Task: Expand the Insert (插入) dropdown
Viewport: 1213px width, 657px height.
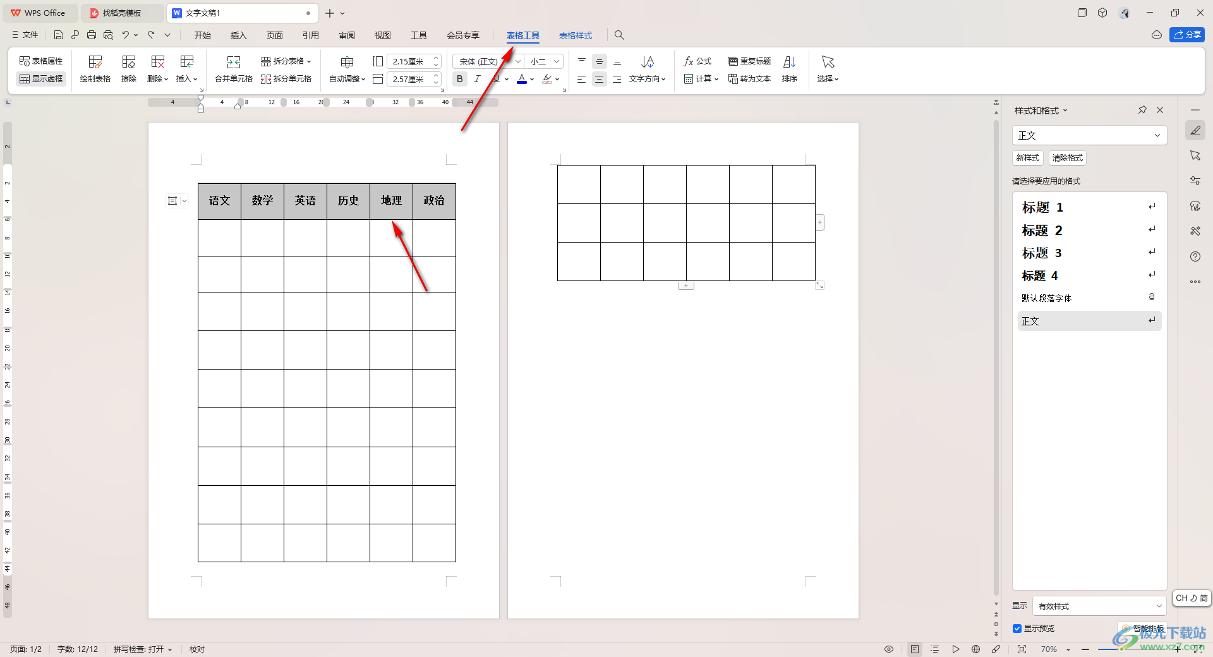Action: [x=187, y=79]
